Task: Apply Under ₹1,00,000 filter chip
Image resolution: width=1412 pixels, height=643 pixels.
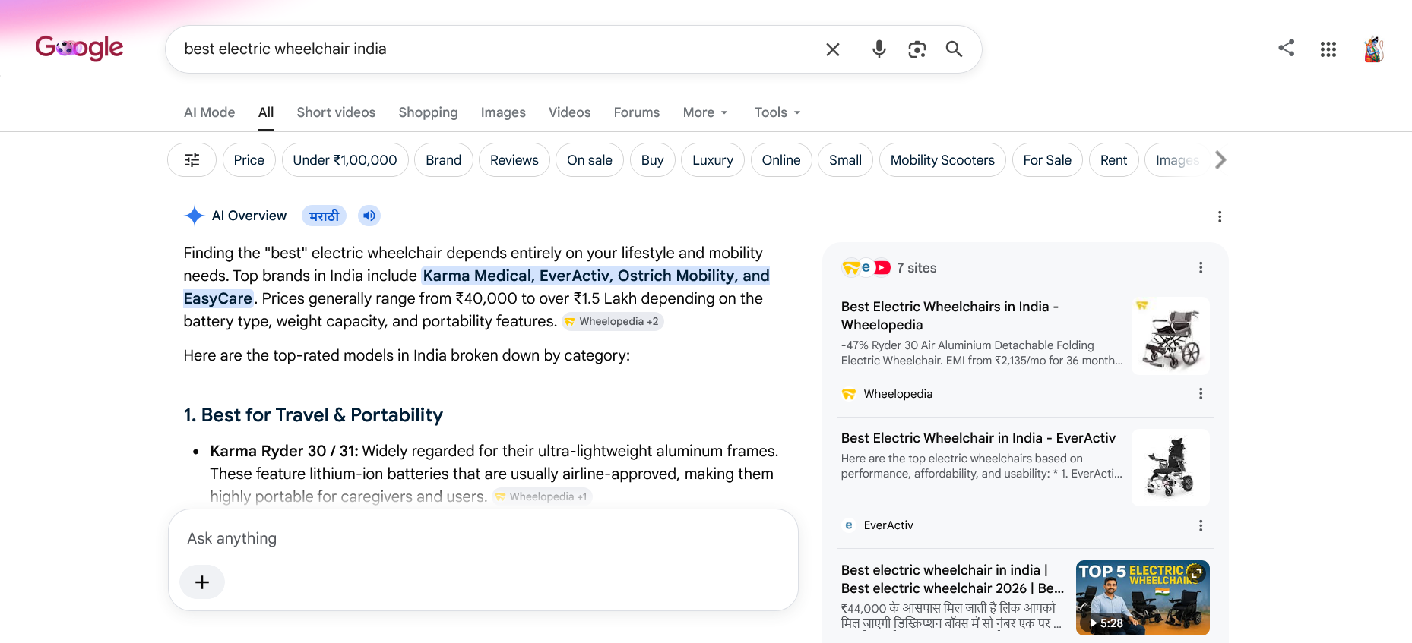Action: click(345, 160)
